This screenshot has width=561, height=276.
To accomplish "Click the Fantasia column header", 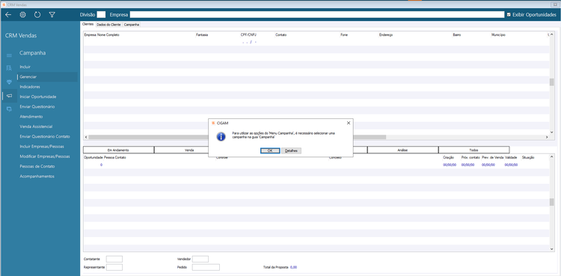I will click(202, 35).
